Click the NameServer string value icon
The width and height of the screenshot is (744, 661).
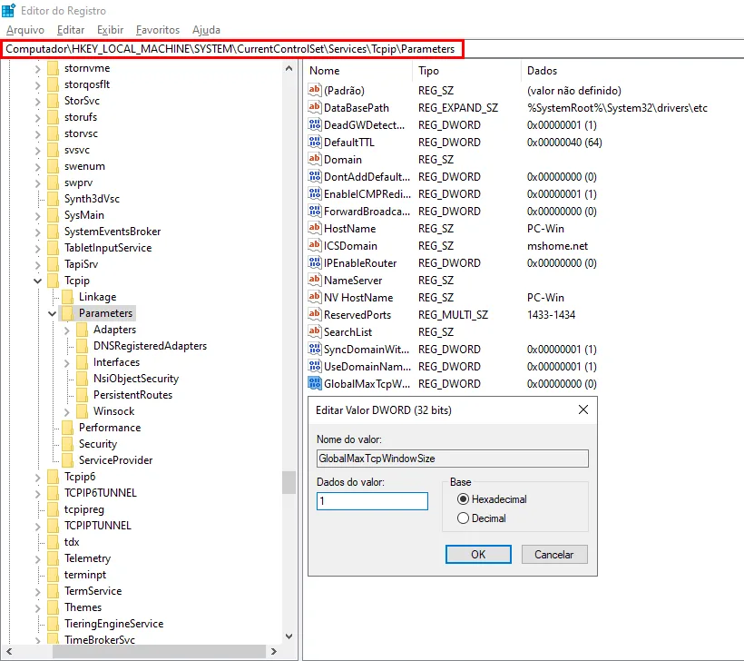pyautogui.click(x=314, y=281)
